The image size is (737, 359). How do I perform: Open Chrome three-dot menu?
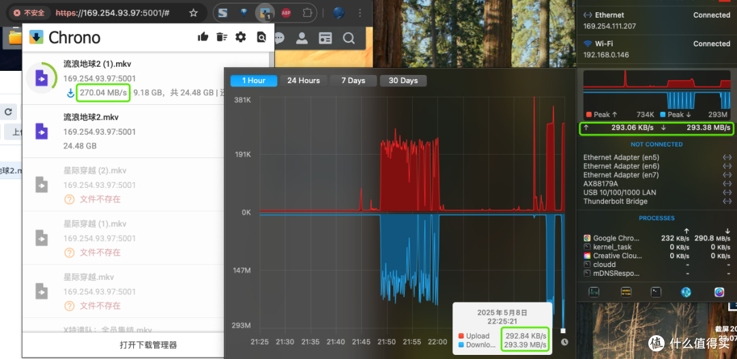click(360, 13)
